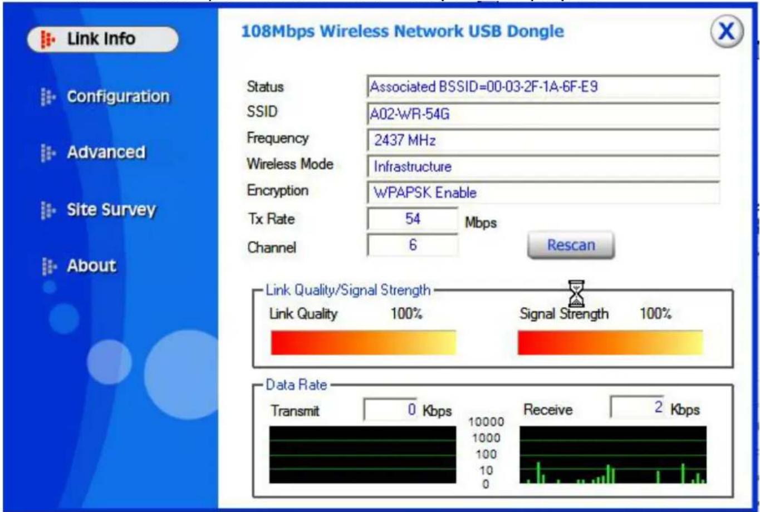Click the Data Rate group label

(x=296, y=385)
